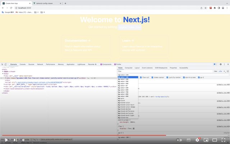Switch to the Console tab
This screenshot has height=144, width=230.
point(23,64)
